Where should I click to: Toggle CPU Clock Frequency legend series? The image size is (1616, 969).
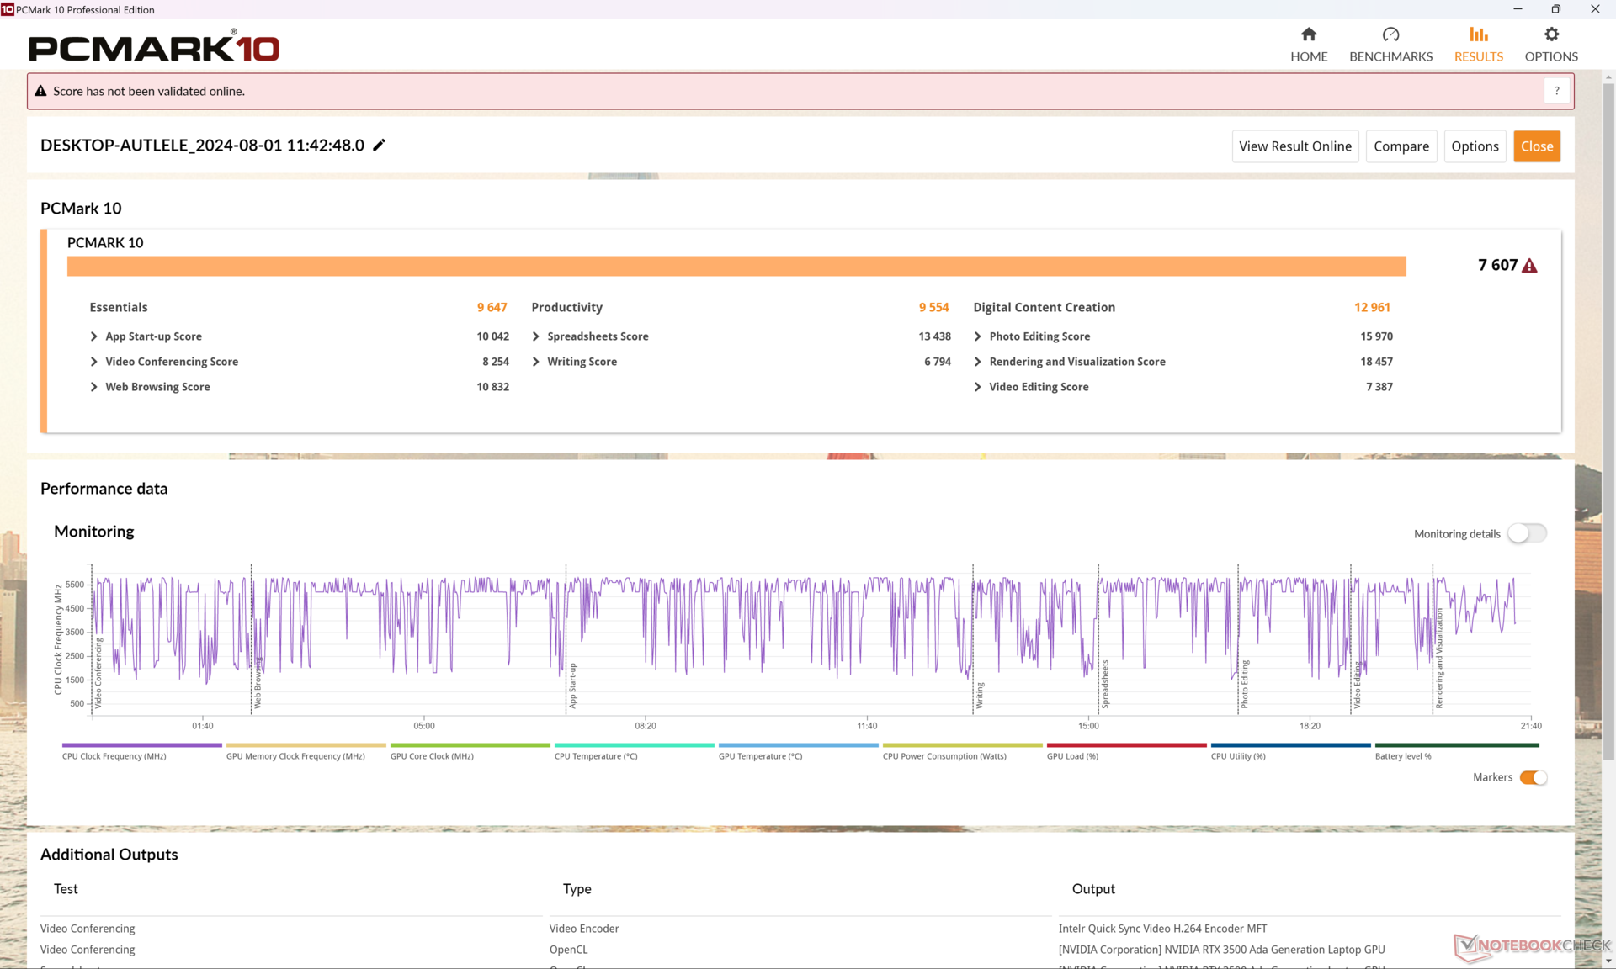click(x=141, y=746)
